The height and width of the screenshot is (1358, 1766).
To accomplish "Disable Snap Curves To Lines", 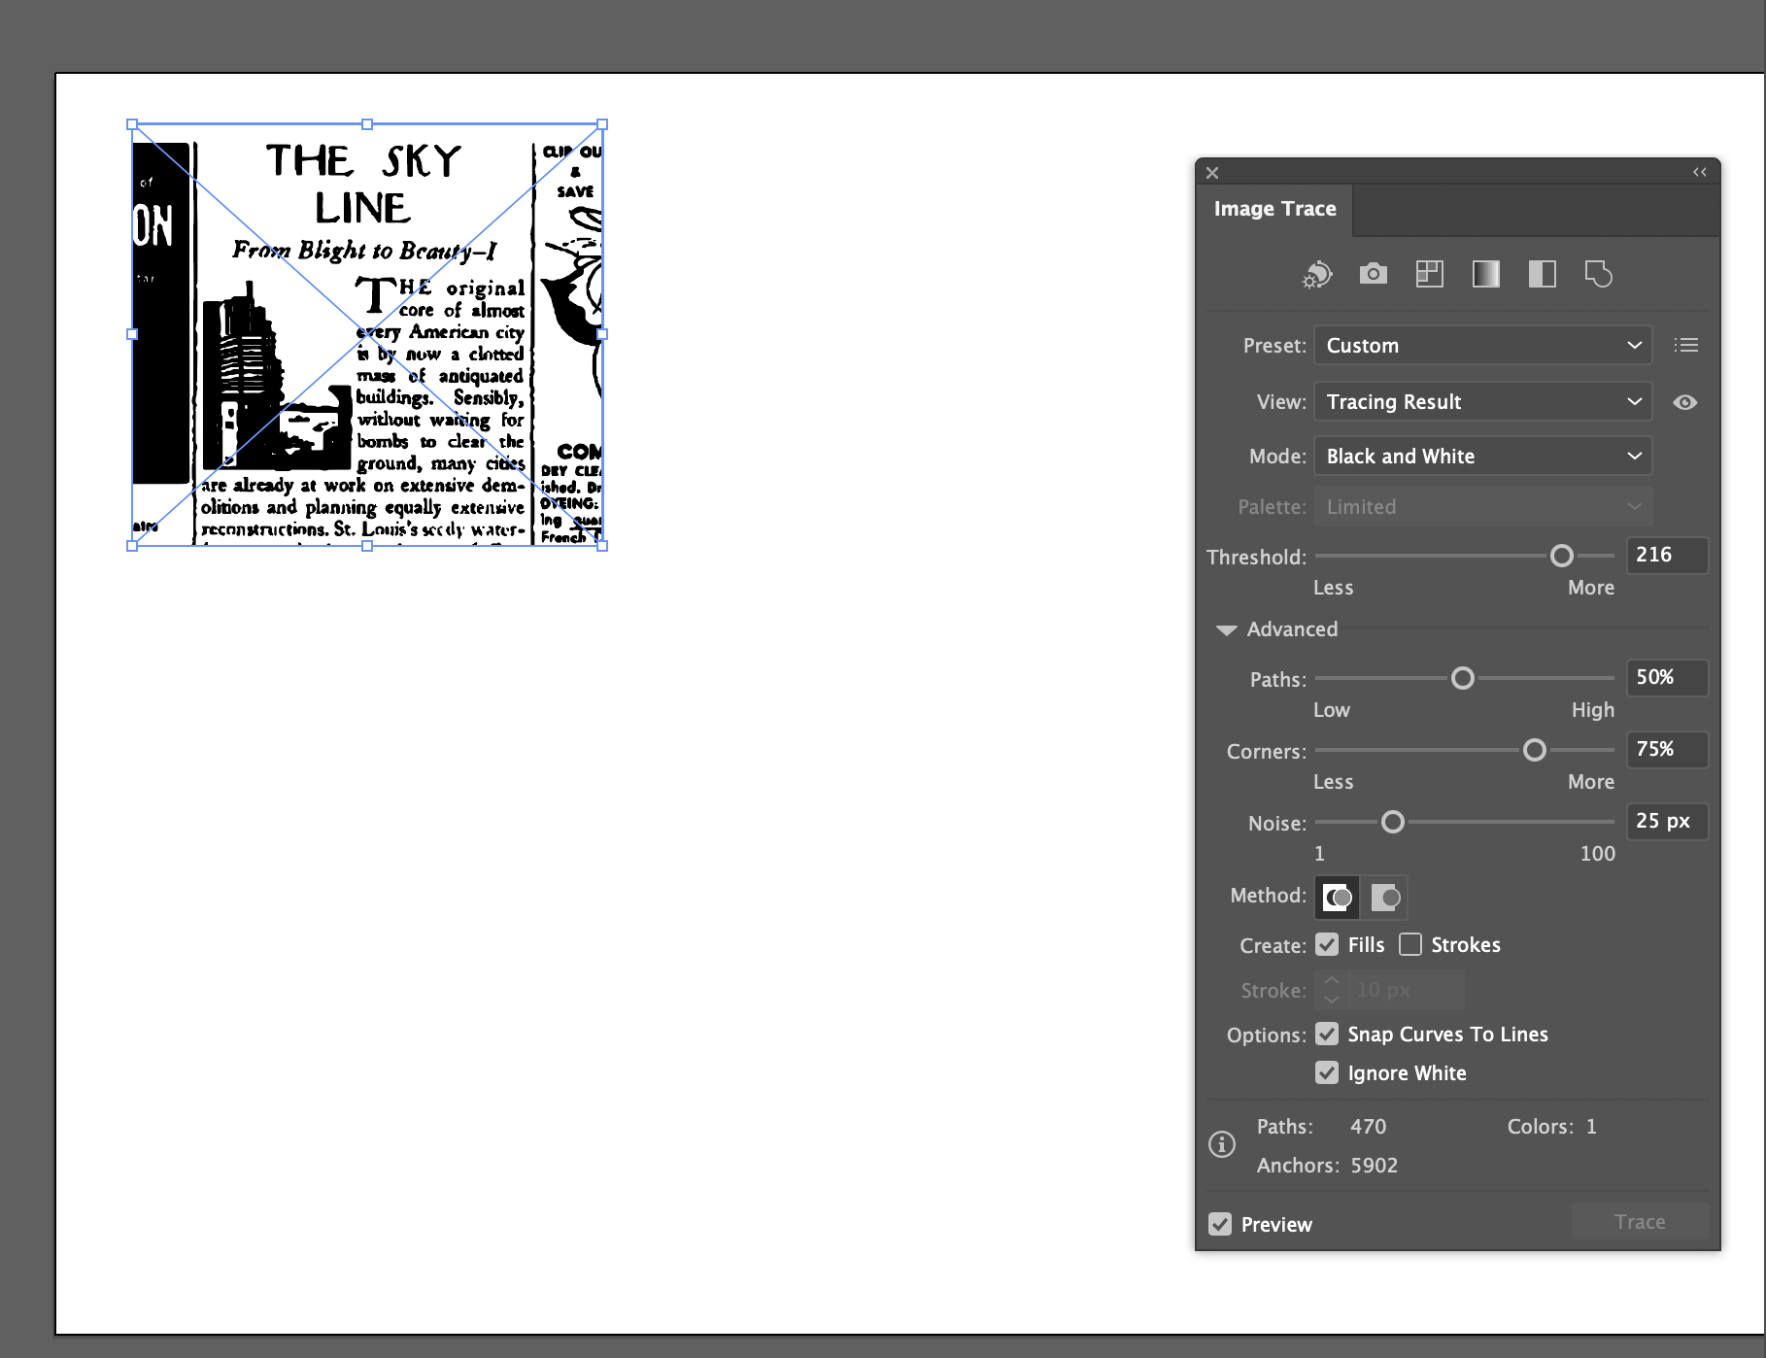I will click(x=1327, y=1034).
